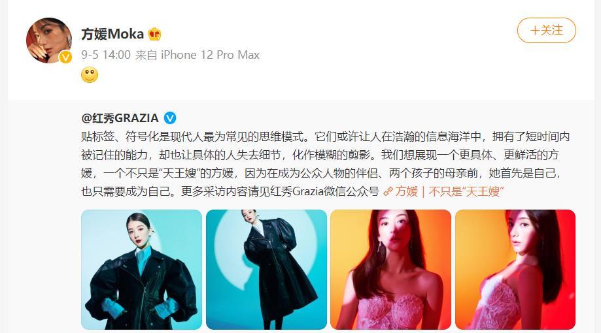Open second photo with full-length black coat
The image size is (601, 333).
(x=266, y=270)
